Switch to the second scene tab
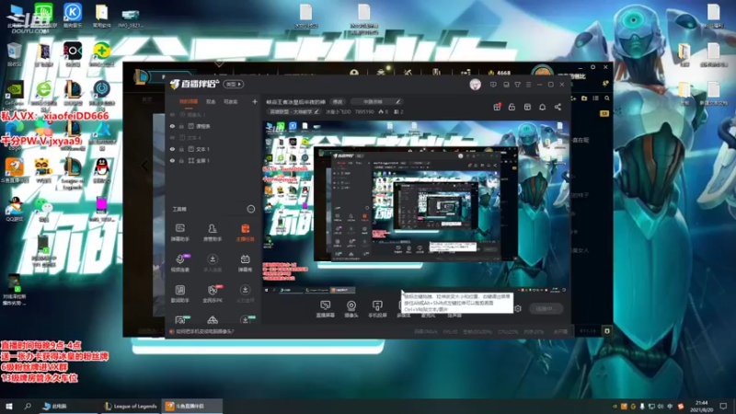 (x=211, y=101)
